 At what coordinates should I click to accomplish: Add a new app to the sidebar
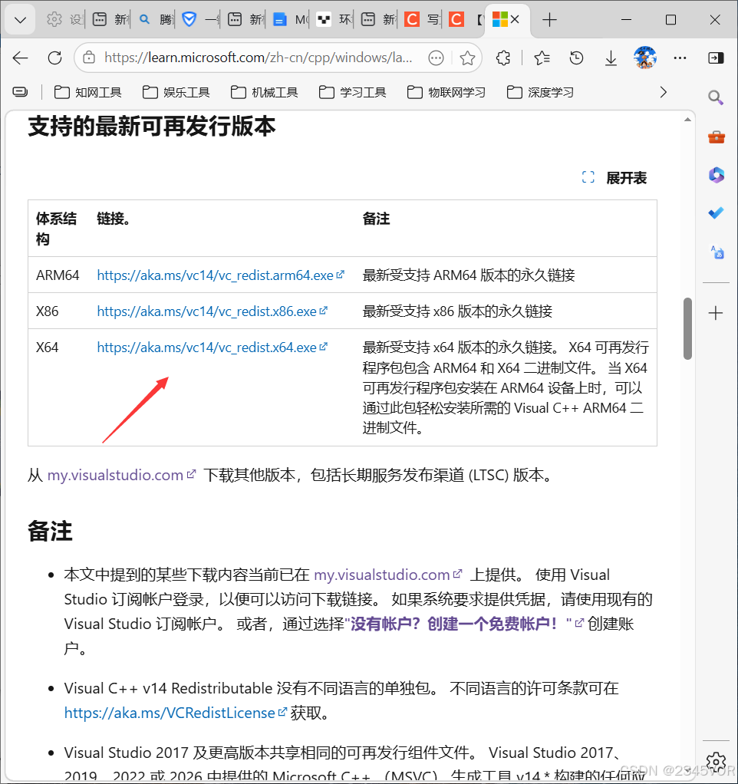point(715,312)
